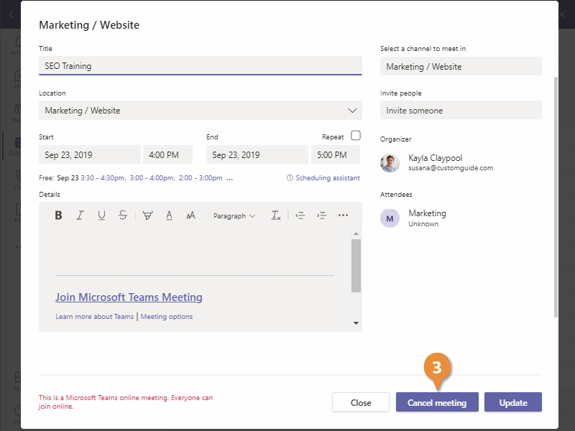Increase indent in the details editor
Viewport: 575px width, 431px height.
click(x=321, y=215)
